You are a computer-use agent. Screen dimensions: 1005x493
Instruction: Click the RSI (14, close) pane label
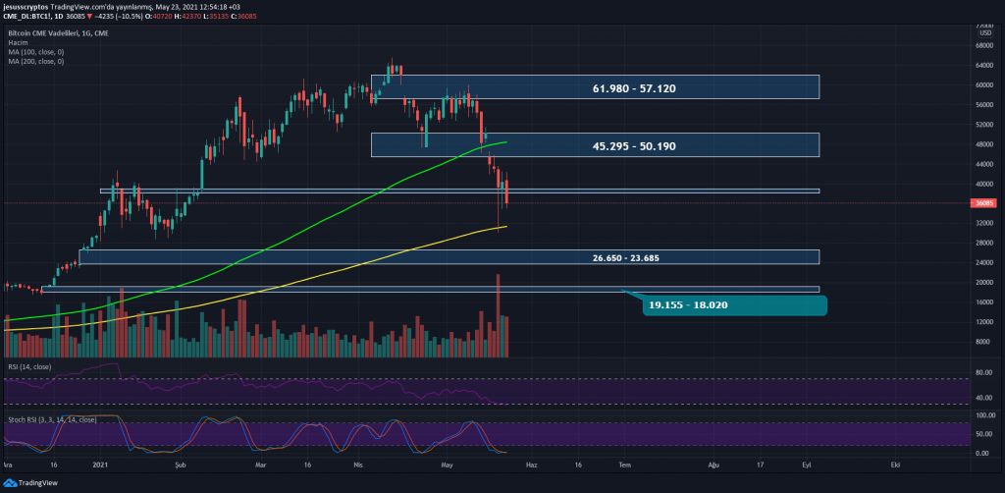coord(27,367)
